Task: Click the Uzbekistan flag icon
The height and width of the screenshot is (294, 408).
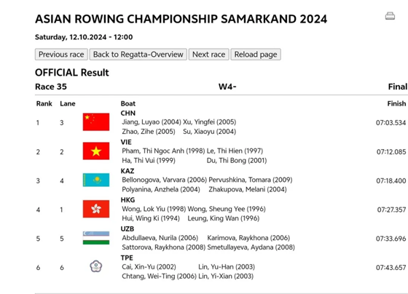Action: pos(96,238)
